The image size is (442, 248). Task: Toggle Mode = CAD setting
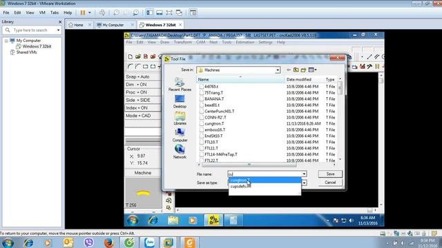[x=143, y=116]
